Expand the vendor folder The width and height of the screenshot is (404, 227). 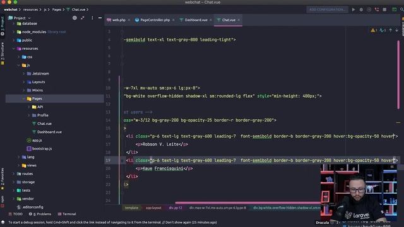[13, 199]
